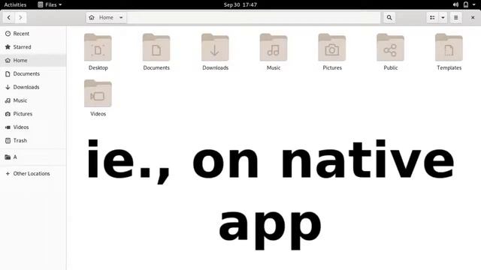Open the Downloads folder icon in grid

[x=215, y=47]
